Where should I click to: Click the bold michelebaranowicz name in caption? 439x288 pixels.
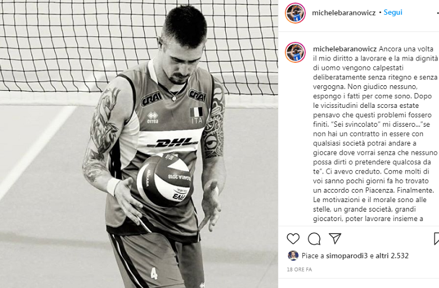point(345,49)
